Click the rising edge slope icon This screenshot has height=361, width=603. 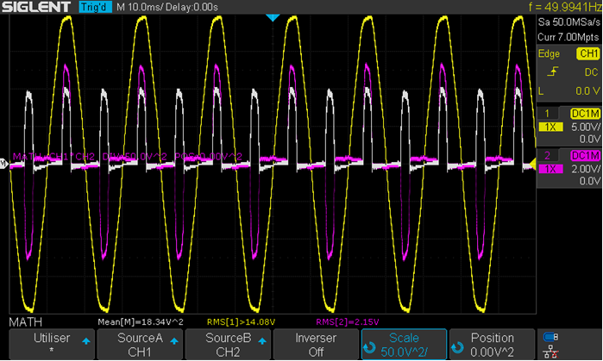point(553,72)
